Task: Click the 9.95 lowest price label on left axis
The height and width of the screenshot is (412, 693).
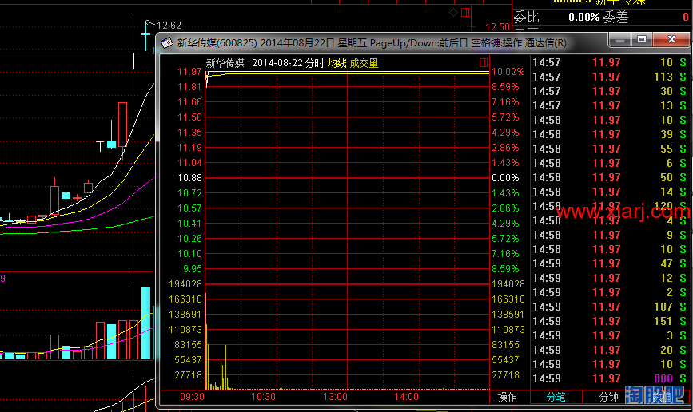Action: pyautogui.click(x=193, y=269)
